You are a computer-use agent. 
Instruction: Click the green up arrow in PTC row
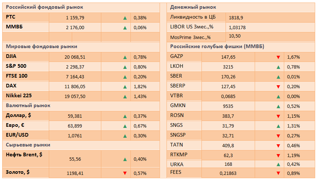click(125, 17)
